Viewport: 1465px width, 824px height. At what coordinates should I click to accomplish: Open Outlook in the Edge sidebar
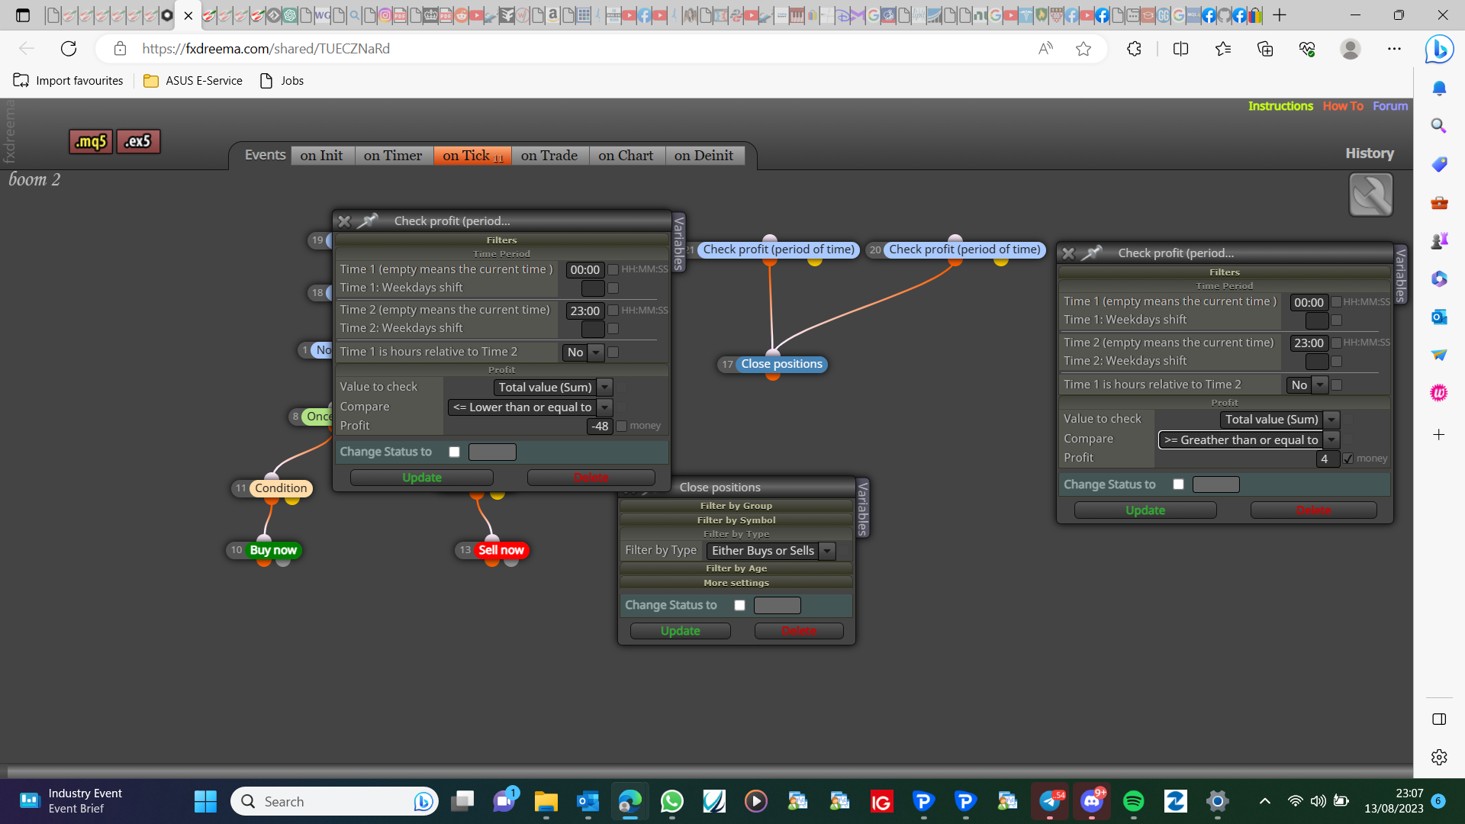[1439, 317]
